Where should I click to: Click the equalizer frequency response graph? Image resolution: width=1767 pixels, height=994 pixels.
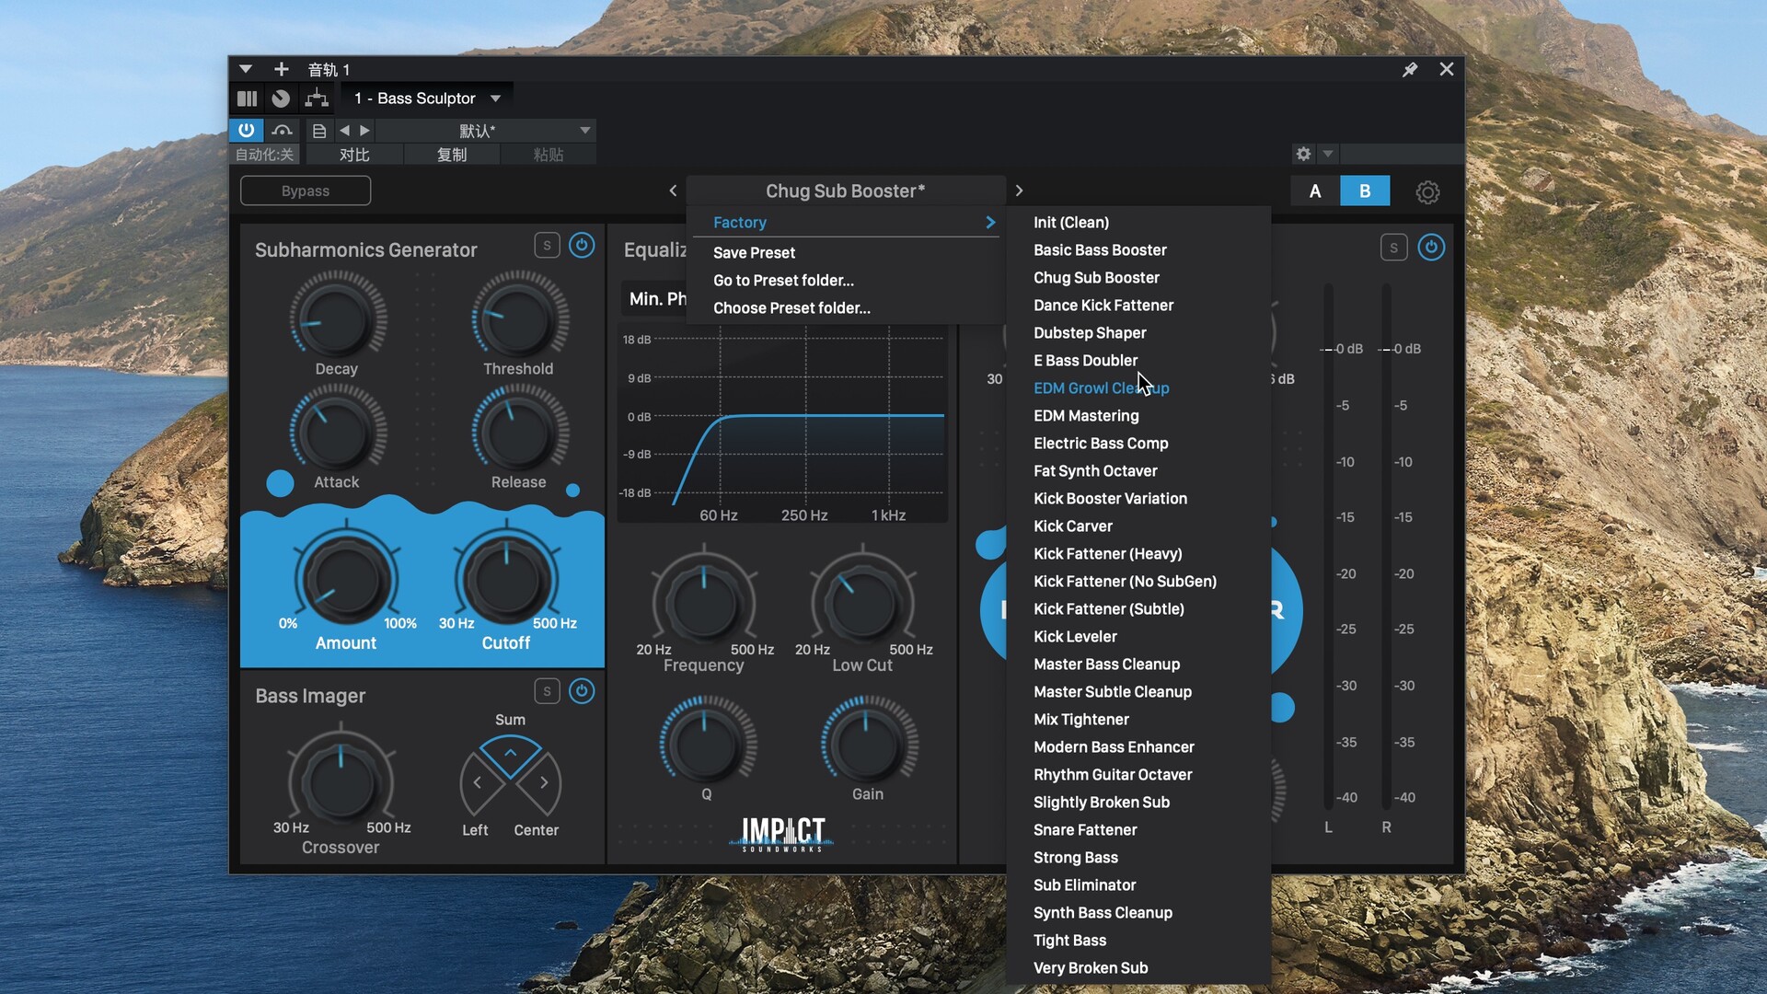(x=783, y=423)
